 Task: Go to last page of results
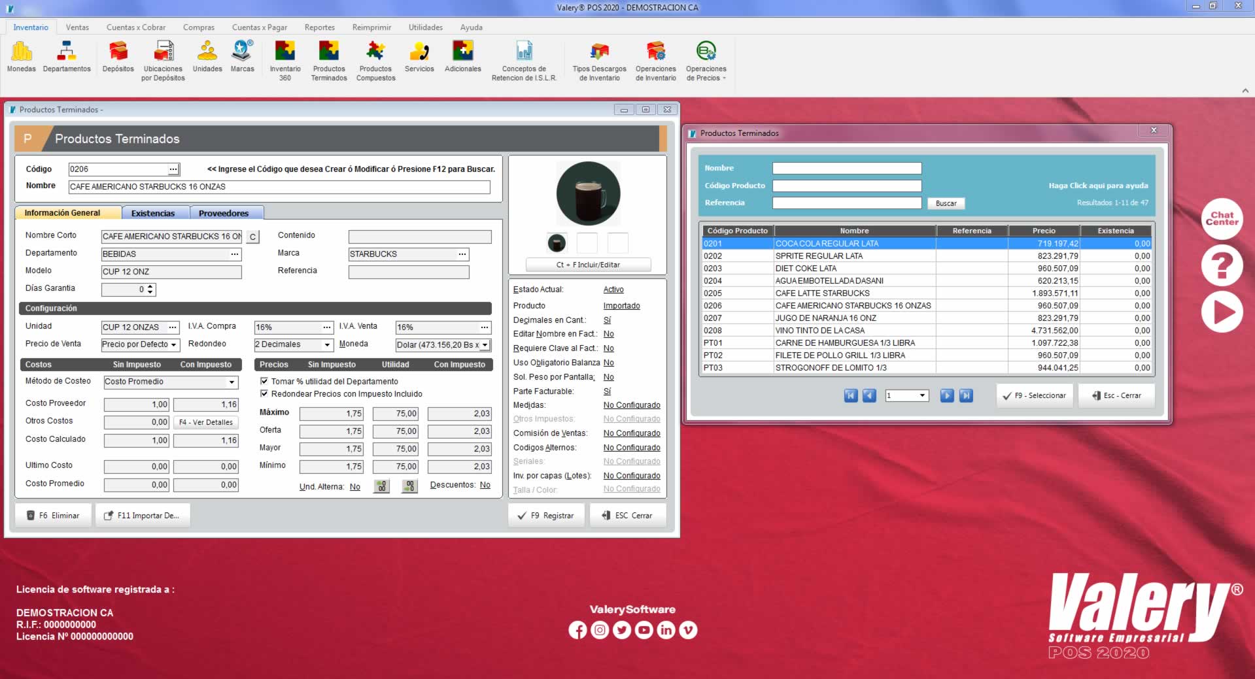click(x=966, y=395)
